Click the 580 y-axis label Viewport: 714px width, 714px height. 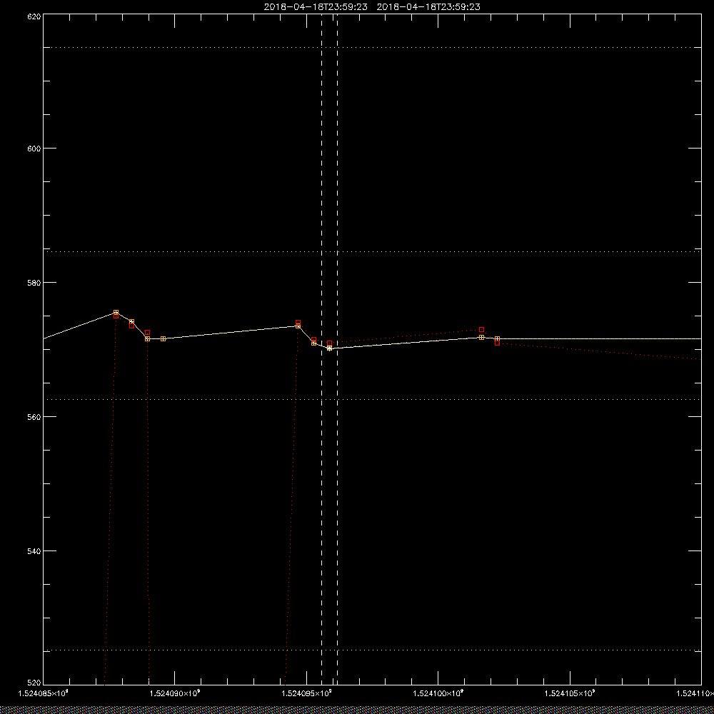pos(34,282)
